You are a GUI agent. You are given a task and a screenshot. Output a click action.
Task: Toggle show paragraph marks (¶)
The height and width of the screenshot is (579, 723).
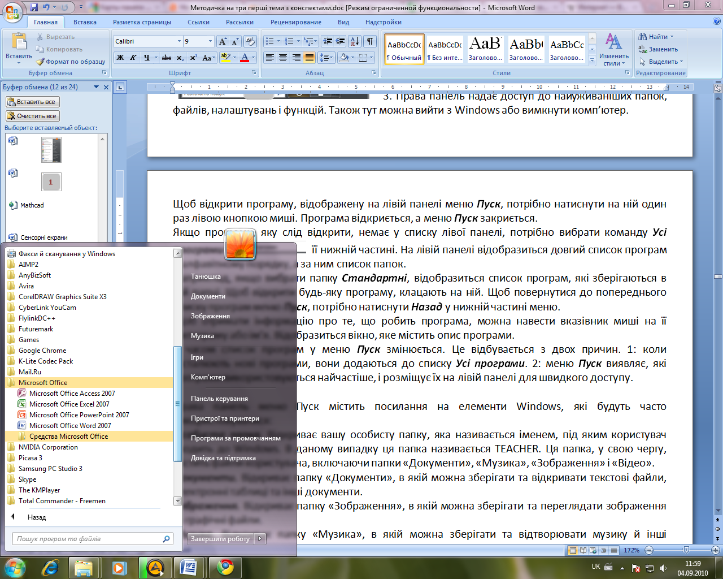(370, 41)
